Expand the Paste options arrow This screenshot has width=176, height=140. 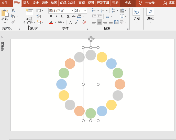pos(5,23)
